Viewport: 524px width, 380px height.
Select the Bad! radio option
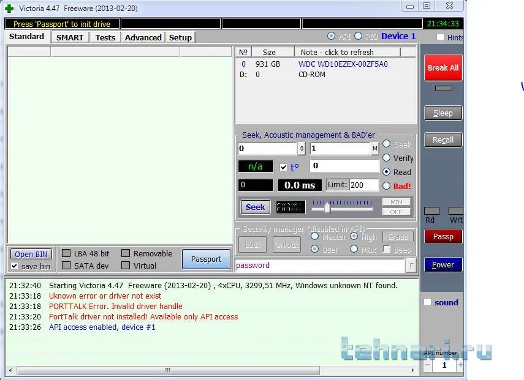tap(386, 186)
